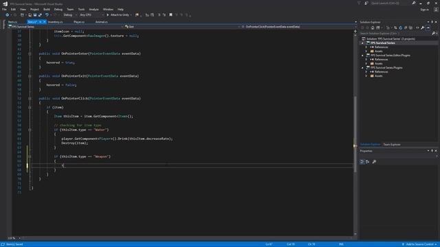
Task: Open the Team menu
Action: 70,9
